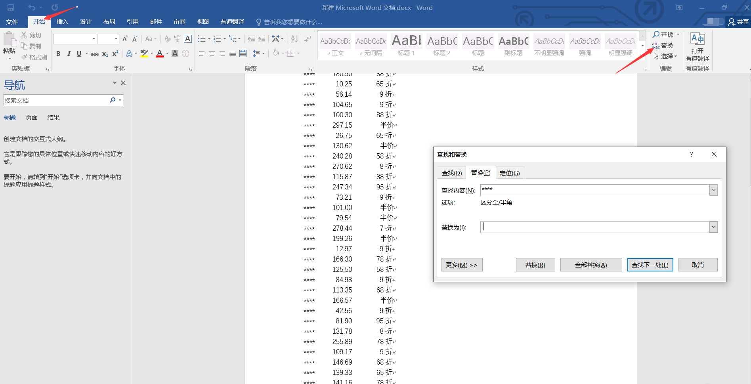Expand the paragraph dialog launcher (段落)
This screenshot has height=384, width=751.
click(x=311, y=69)
